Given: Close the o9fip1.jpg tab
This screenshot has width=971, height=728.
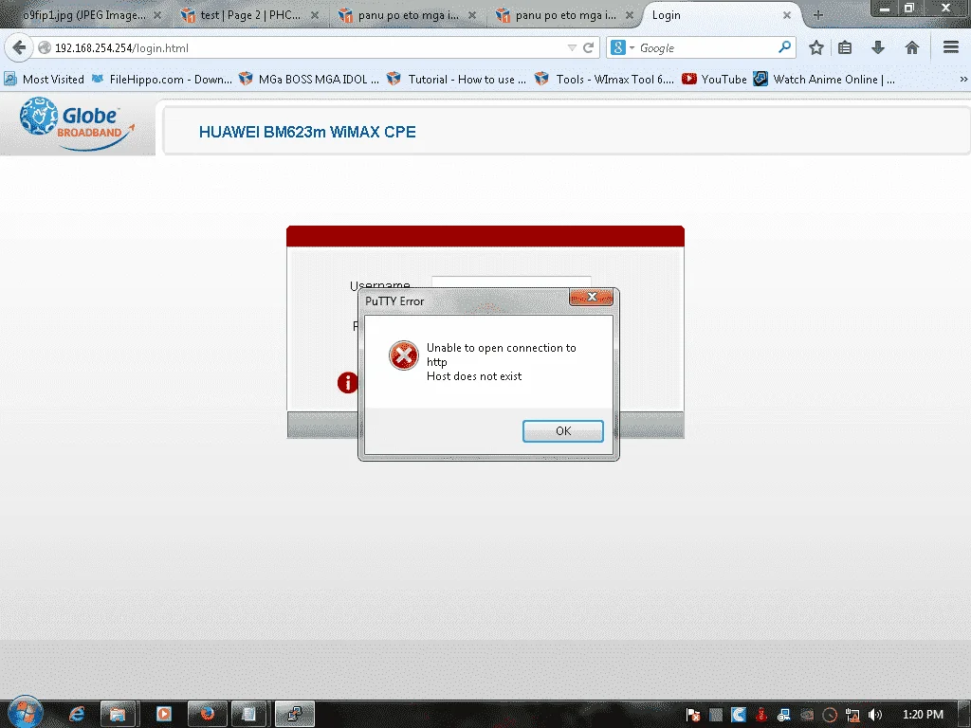Looking at the screenshot, I should 157,15.
